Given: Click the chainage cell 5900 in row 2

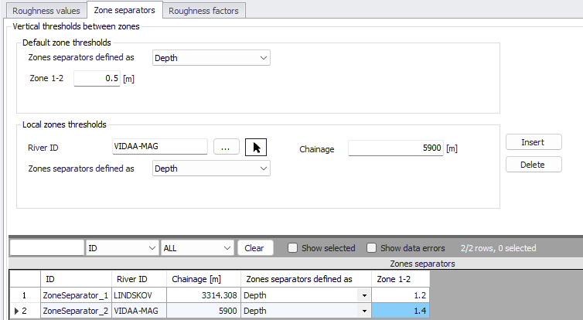Looking at the screenshot, I should click(204, 311).
